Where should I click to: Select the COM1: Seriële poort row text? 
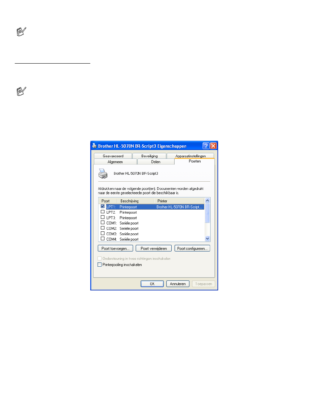(x=123, y=223)
